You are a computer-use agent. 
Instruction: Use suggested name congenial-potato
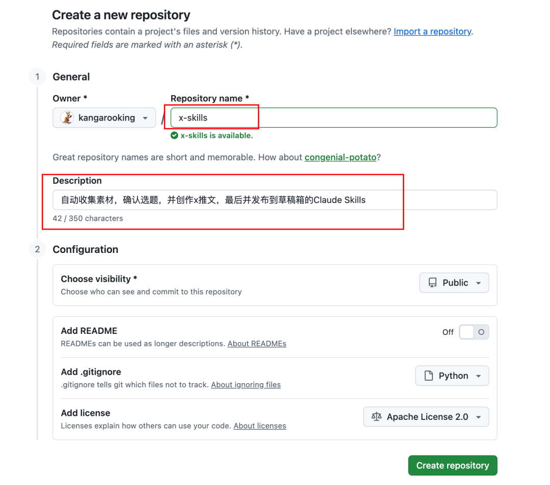pos(340,157)
